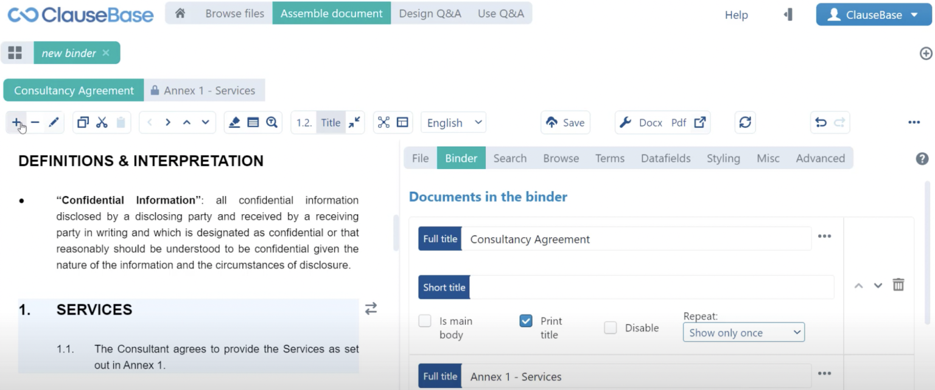Click the question mark help icon
935x390 pixels.
(922, 158)
